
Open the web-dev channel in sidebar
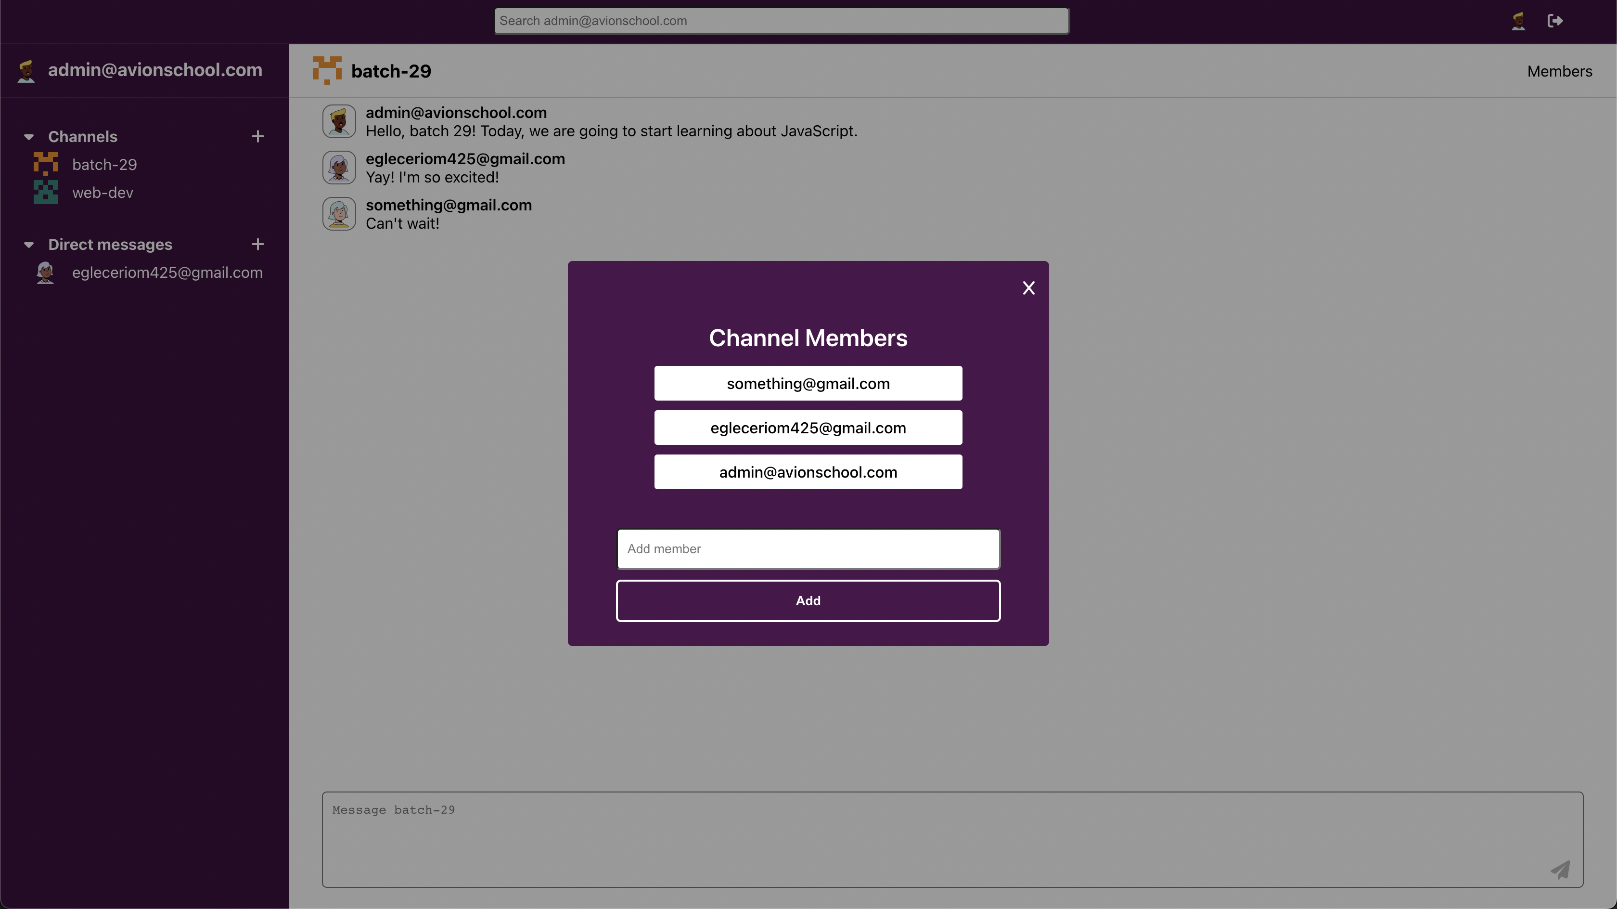103,193
